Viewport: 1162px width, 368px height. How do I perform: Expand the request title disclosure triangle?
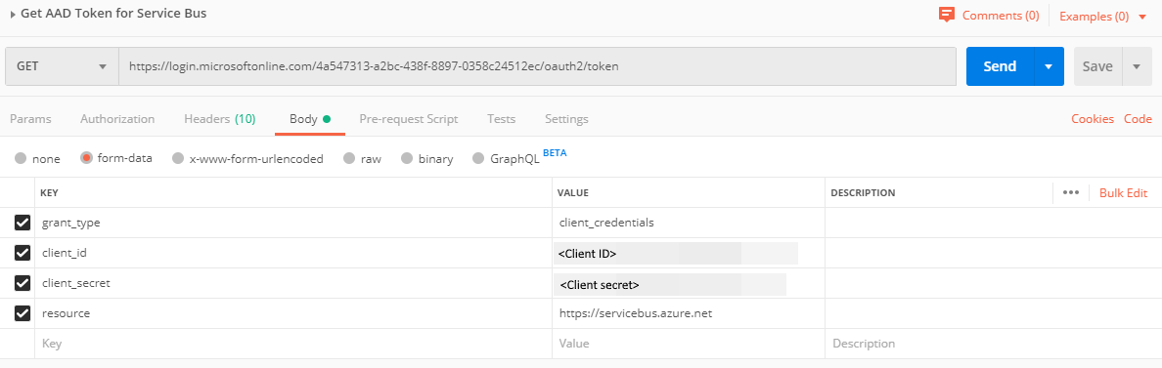tap(14, 14)
